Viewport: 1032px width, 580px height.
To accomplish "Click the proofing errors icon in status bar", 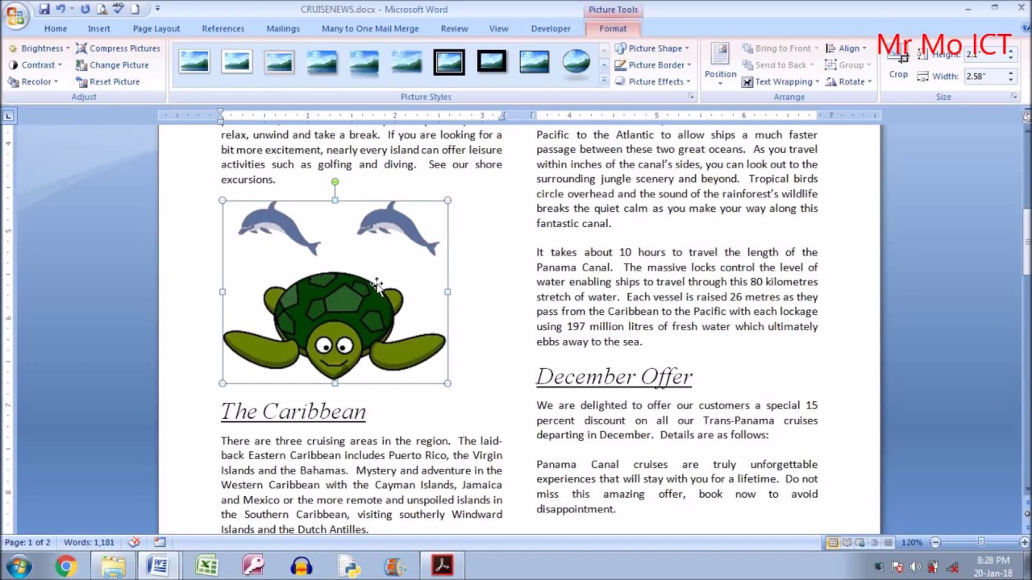I will click(134, 542).
